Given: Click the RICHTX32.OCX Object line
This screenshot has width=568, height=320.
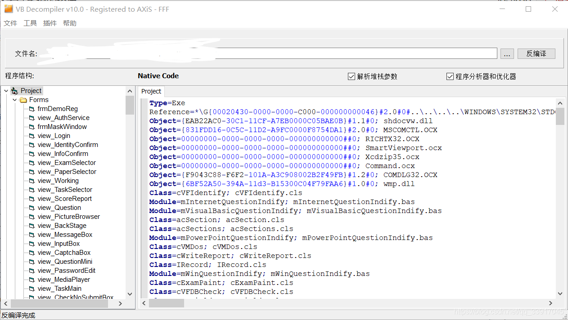Looking at the screenshot, I should pos(284,139).
